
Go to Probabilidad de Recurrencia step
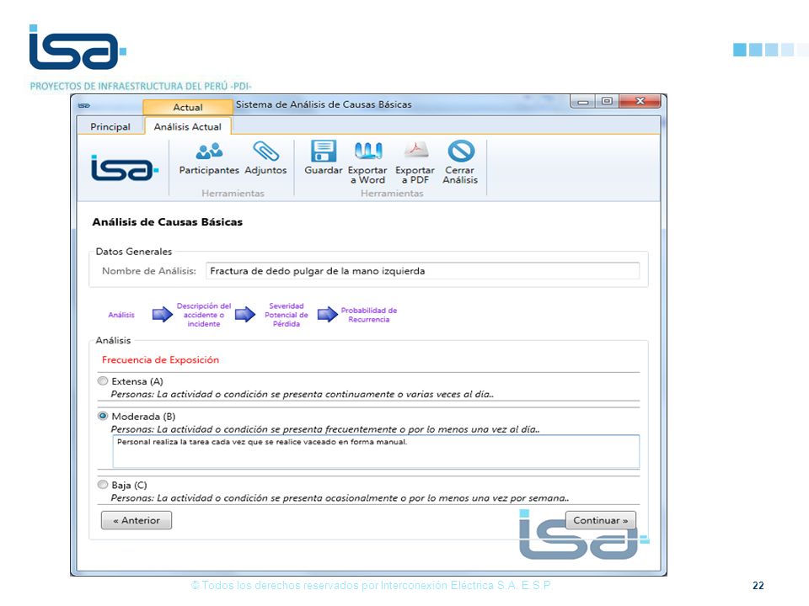pos(369,315)
